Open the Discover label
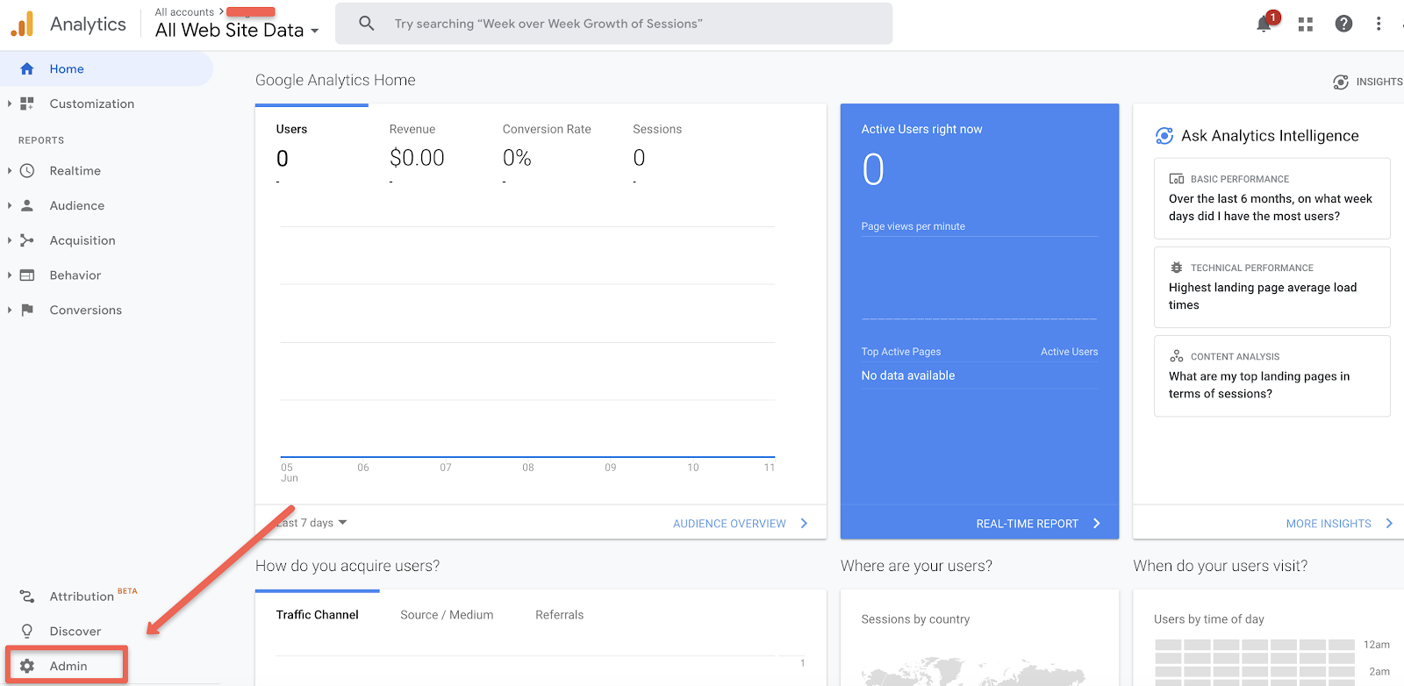The width and height of the screenshot is (1404, 686). 75,632
